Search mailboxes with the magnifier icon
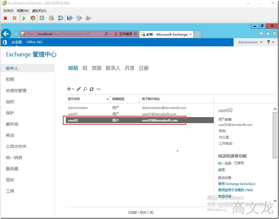Viewport: 279px width, 219px height. point(85,89)
